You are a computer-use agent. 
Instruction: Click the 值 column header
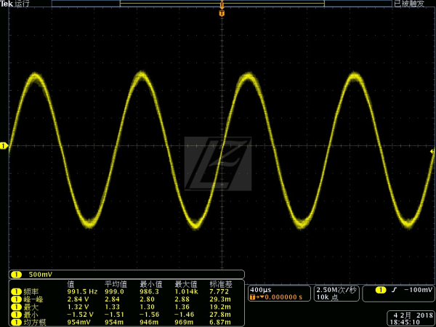(71, 284)
